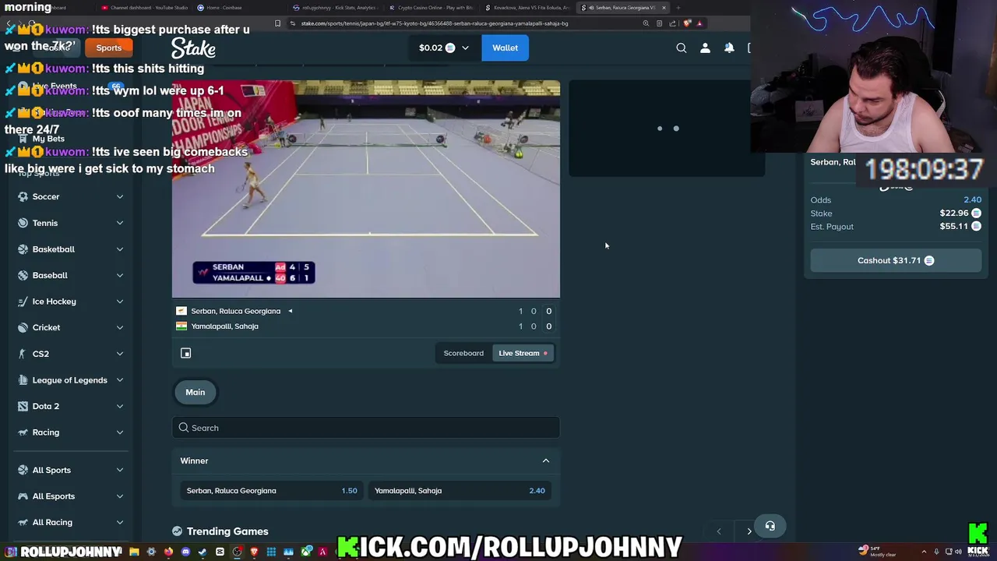Open File Explorer from the taskbar
Screen dimensions: 997x561
(x=134, y=552)
